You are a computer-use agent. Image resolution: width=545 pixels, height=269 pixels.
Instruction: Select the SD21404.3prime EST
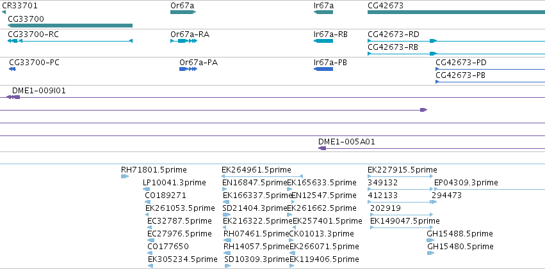click(227, 215)
